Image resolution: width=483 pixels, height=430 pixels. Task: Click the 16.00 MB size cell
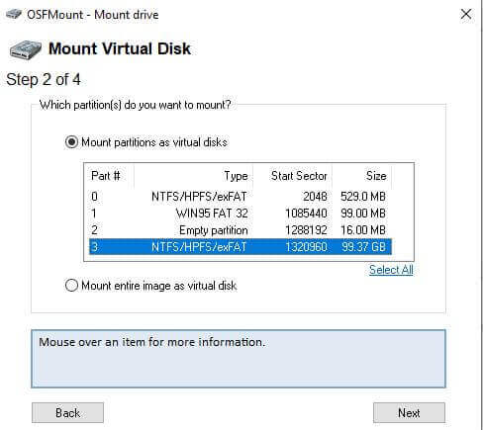click(363, 230)
